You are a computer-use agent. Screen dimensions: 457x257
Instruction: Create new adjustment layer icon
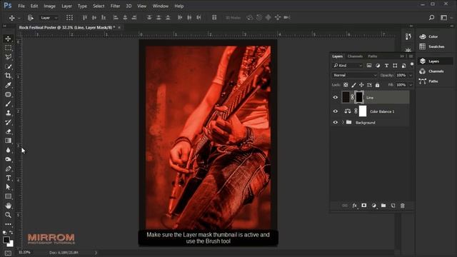click(x=374, y=206)
